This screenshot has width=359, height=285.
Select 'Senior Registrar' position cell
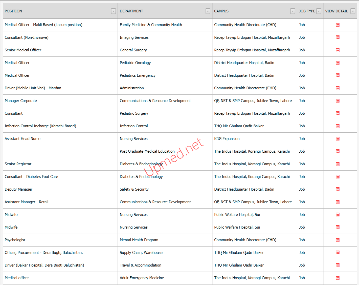pyautogui.click(x=60, y=164)
